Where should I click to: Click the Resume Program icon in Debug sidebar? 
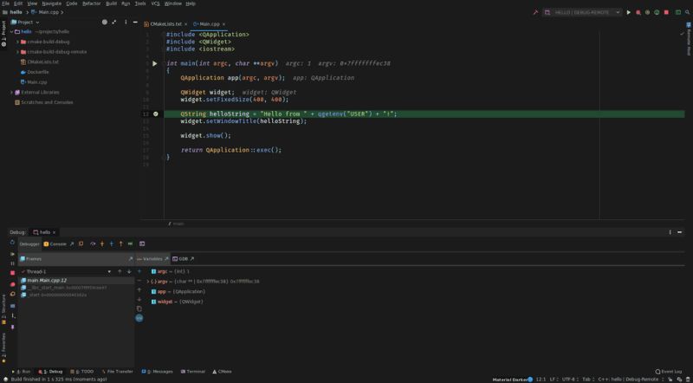coord(12,254)
